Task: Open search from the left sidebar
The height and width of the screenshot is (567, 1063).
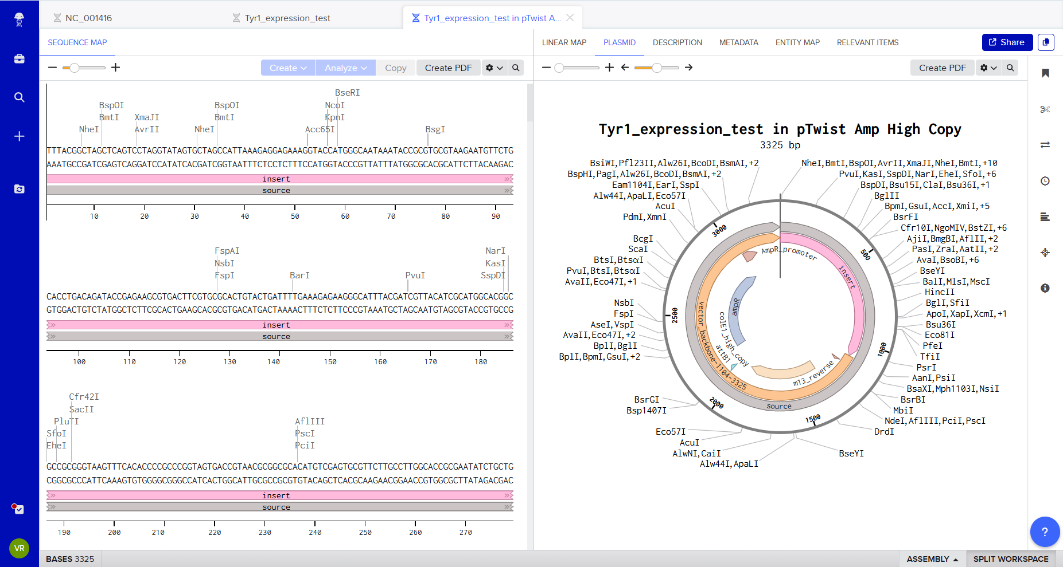Action: [19, 97]
